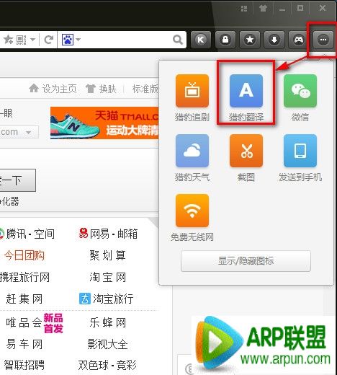Viewport: 337px width, 375px height.
Task: Open the favorites star toolbar button
Action: (x=250, y=40)
